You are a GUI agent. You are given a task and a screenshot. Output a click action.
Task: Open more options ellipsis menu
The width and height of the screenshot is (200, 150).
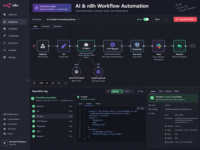(167, 19)
